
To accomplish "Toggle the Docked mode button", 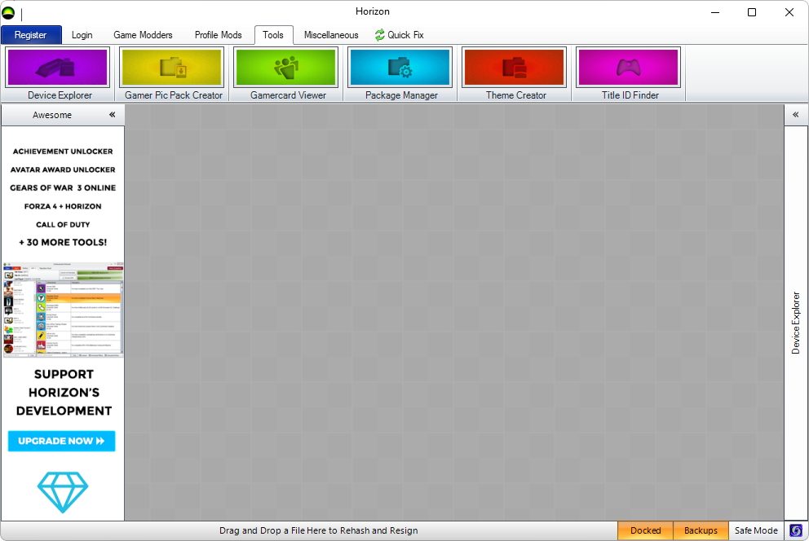I will [645, 531].
